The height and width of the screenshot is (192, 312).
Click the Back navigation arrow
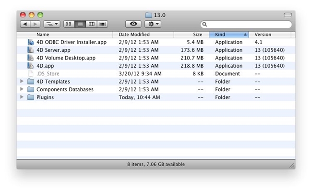pyautogui.click(x=25, y=24)
